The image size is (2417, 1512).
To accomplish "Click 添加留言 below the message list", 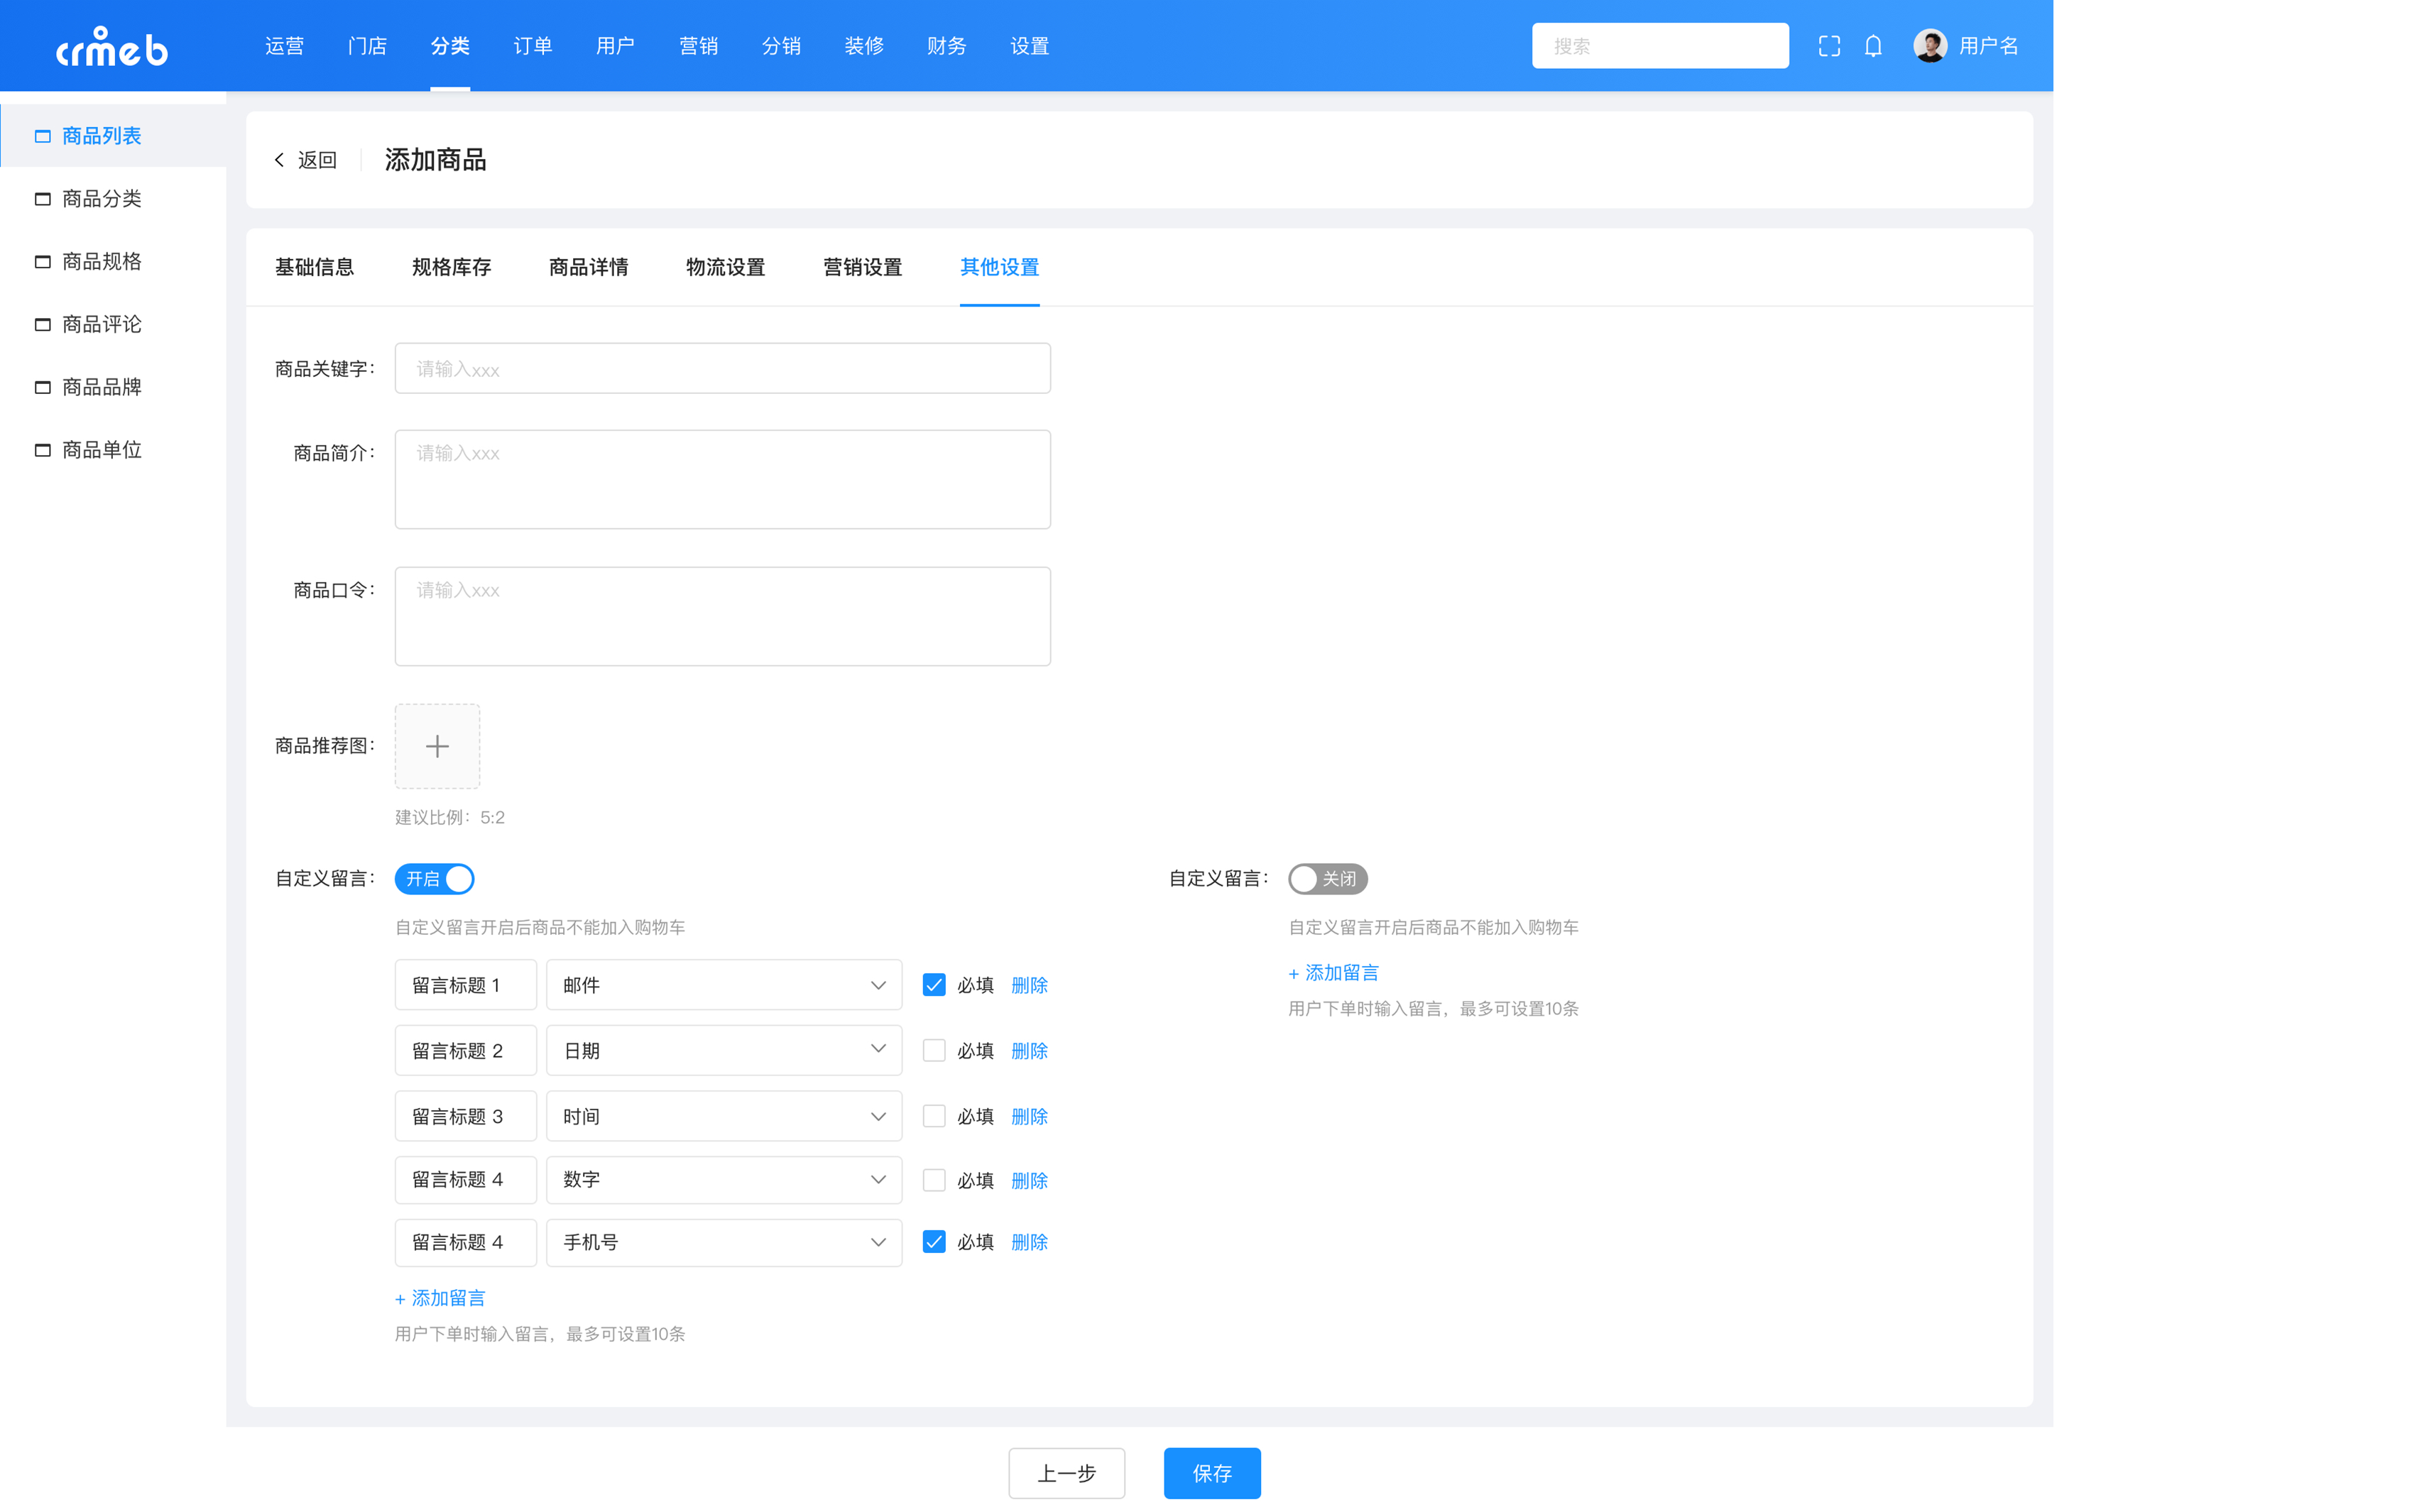I will (440, 1298).
